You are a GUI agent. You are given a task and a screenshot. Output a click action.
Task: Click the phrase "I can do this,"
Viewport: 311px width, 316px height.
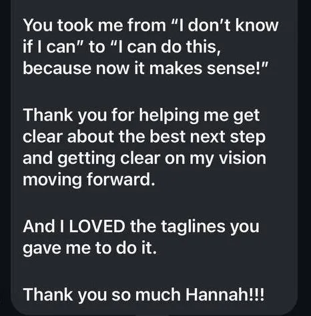169,47
